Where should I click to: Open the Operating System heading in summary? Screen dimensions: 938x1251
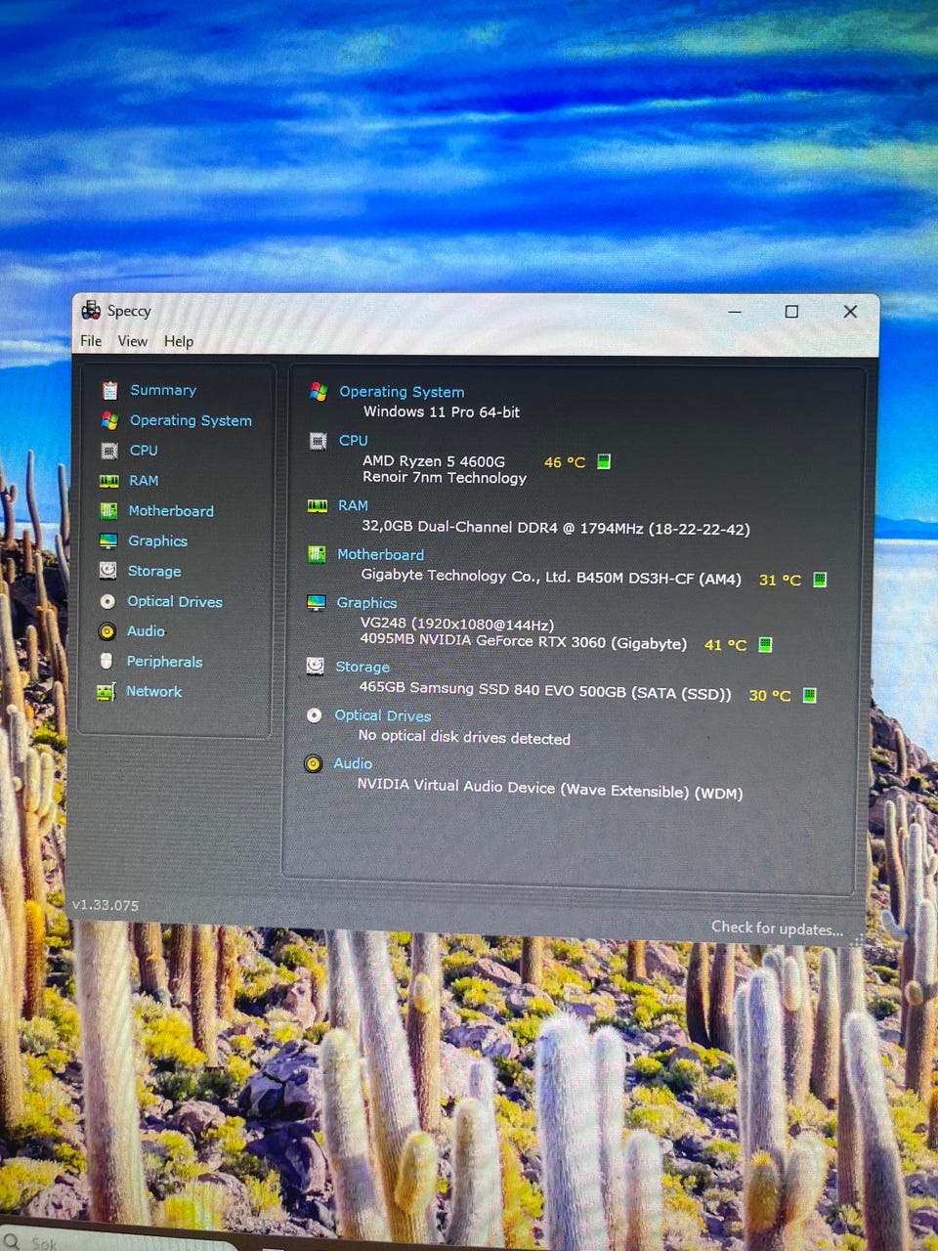(402, 392)
